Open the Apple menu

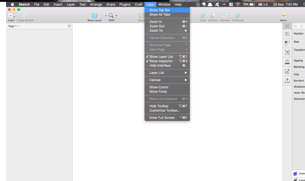point(13,4)
